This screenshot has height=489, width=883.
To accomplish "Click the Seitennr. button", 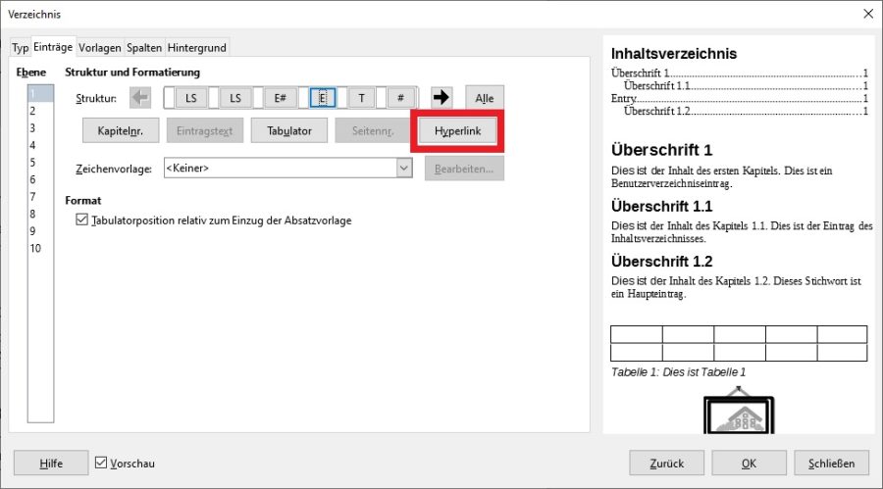I will point(373,130).
